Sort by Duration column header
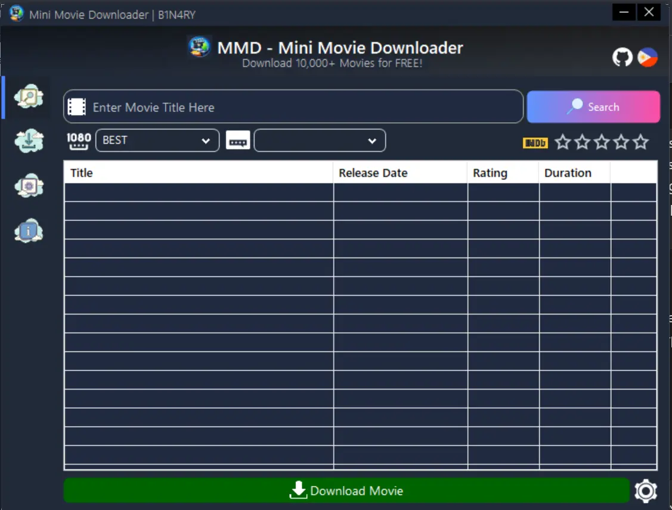This screenshot has width=672, height=510. [575, 173]
